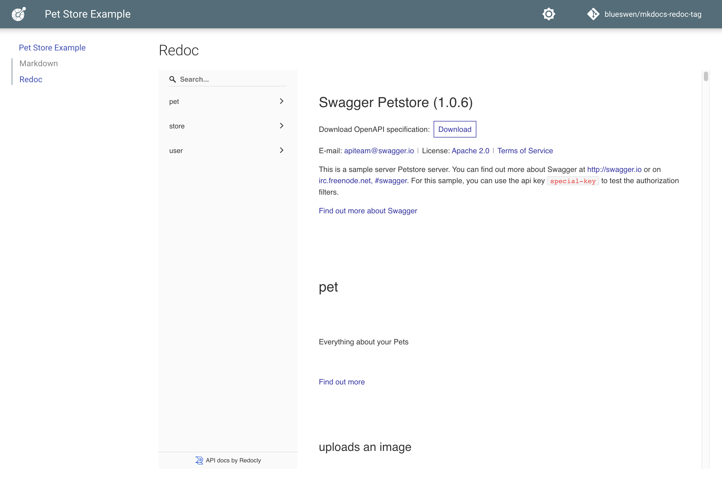Click the Redocly API docs icon
Screen dimensions: 722x480
click(x=198, y=460)
